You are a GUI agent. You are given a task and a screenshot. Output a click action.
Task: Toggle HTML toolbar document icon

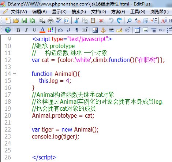click(67, 21)
